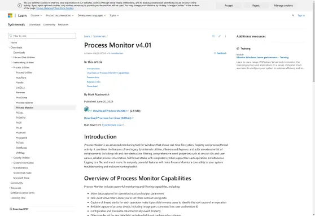
Task: Select PsExec in the sidebar
Action: 20,113
